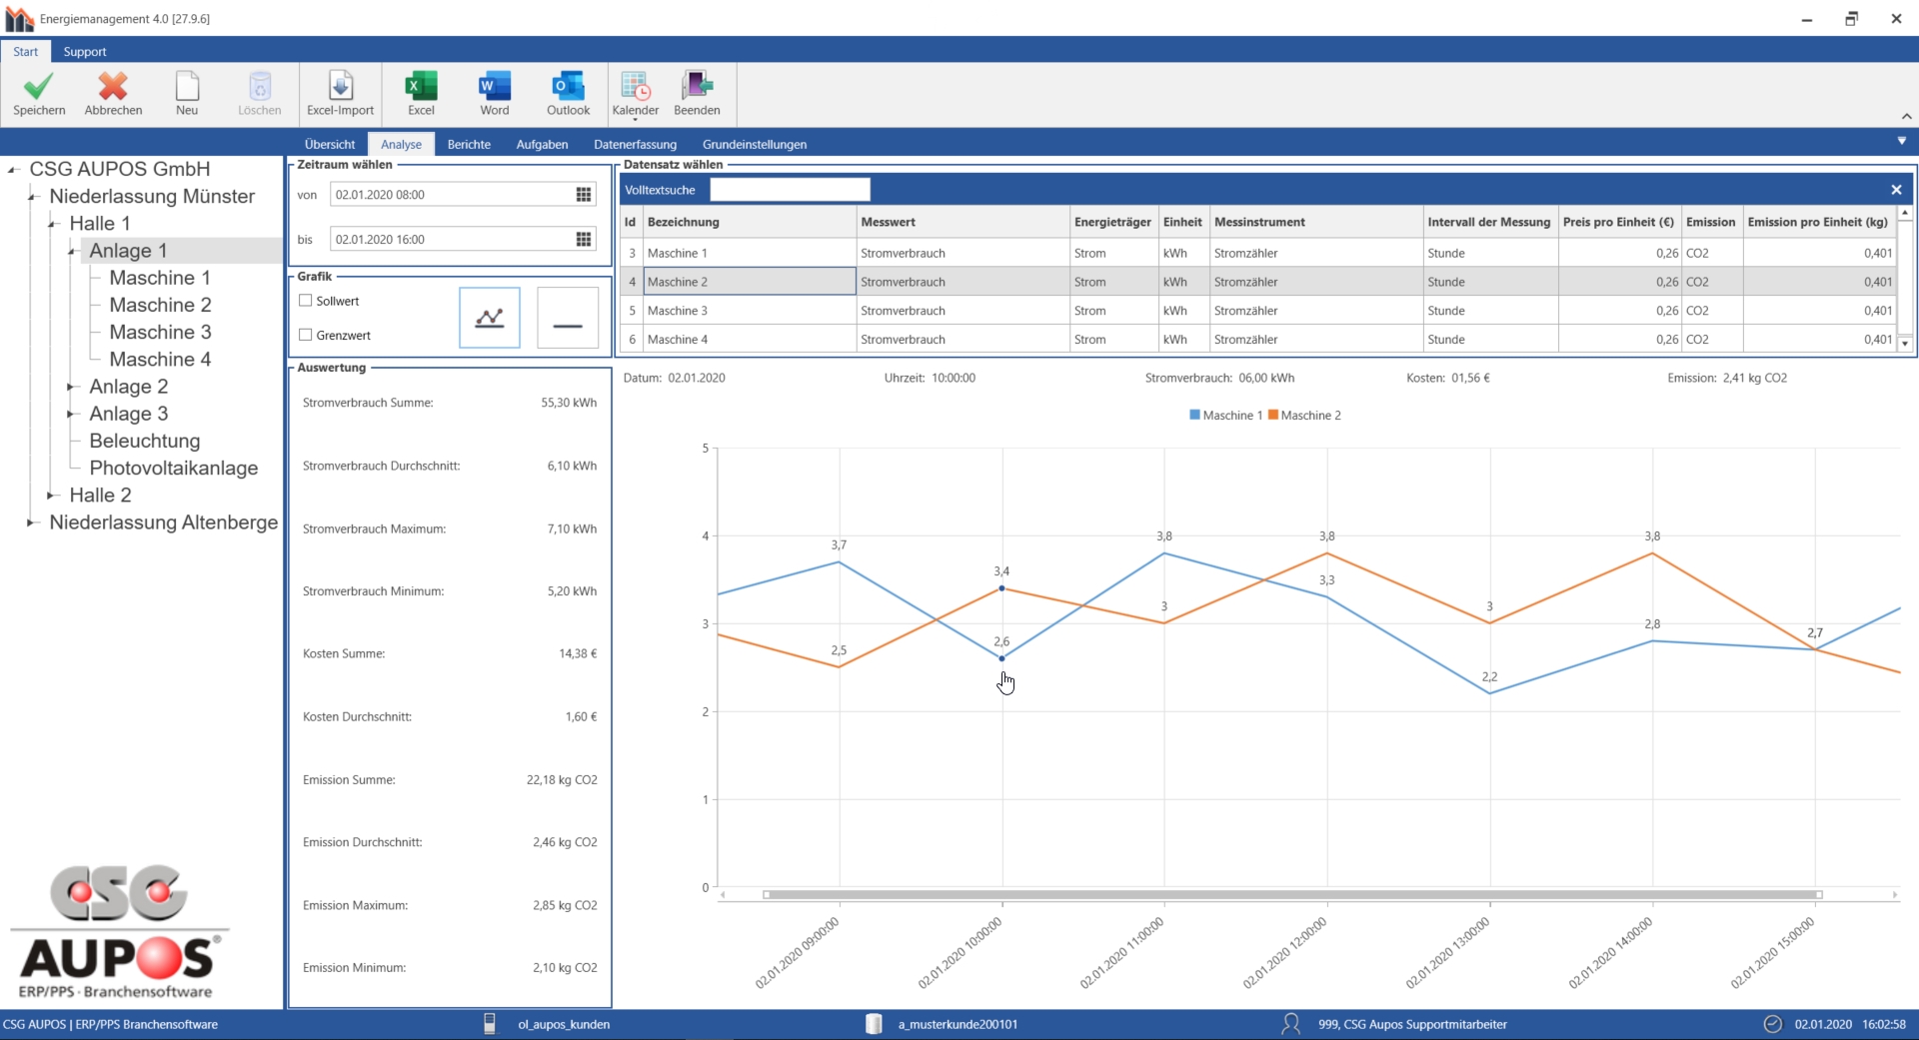Screen dimensions: 1919x1040
Task: Close the Volltextsuche panel
Action: 1896,190
